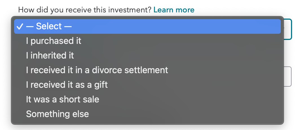Choose the "— Select —" placeholder option
The height and width of the screenshot is (130, 300).
pos(49,26)
